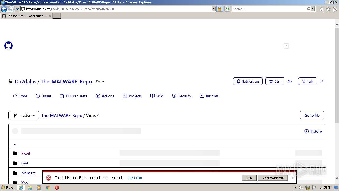Click the slash search shortcut box
Viewport: 339px width, 191px height.
286,46
